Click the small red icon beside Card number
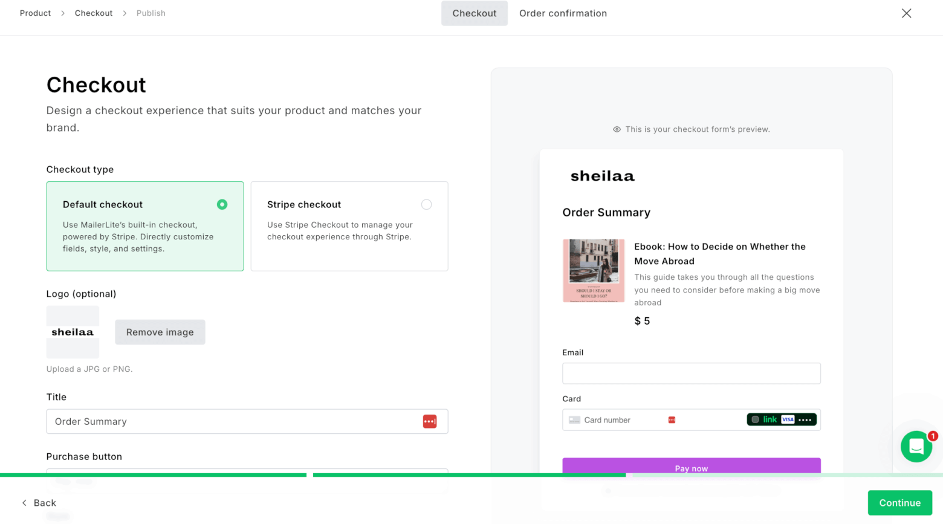943x524 pixels. pos(672,420)
